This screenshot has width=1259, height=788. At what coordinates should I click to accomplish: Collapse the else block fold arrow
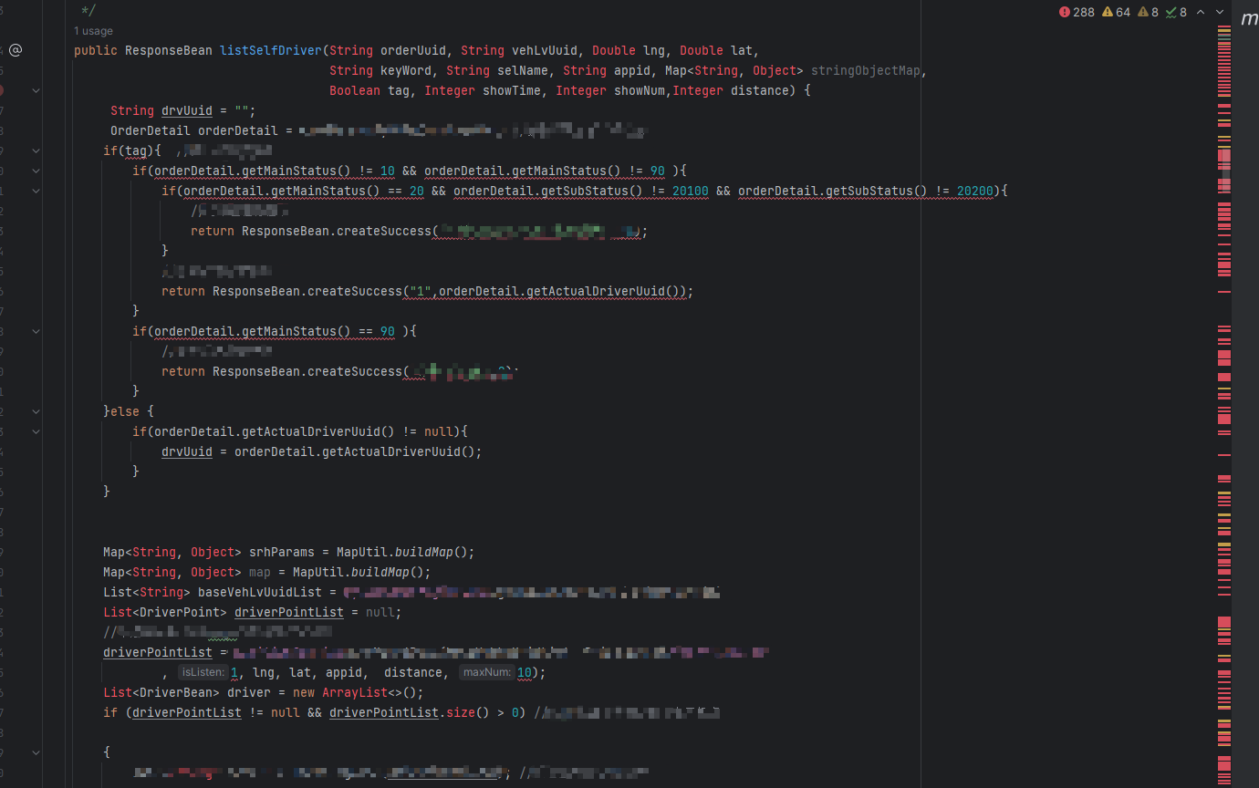(36, 411)
